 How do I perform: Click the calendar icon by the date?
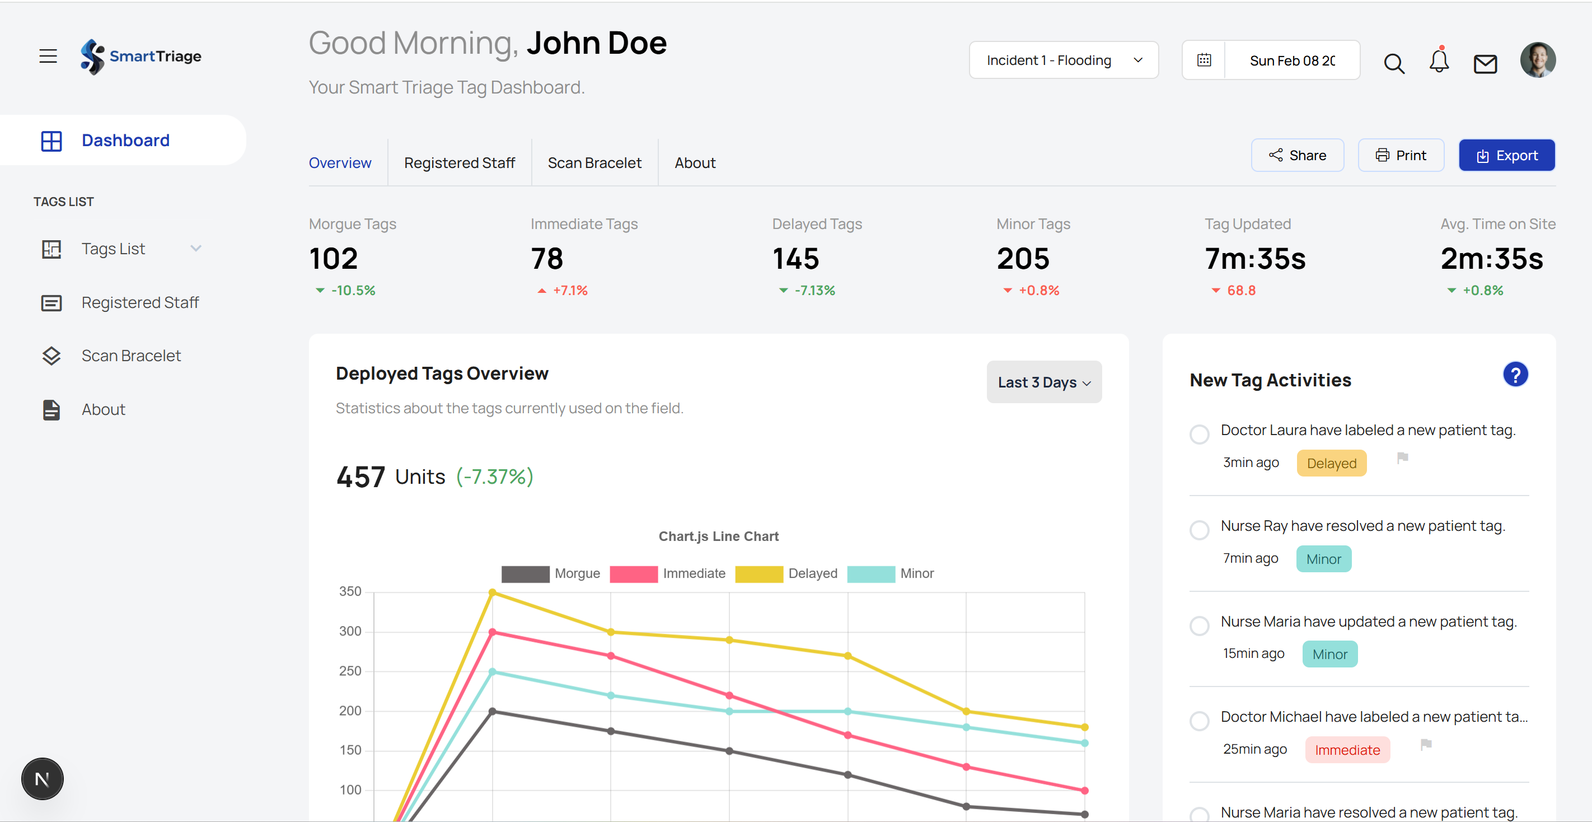[x=1204, y=60]
